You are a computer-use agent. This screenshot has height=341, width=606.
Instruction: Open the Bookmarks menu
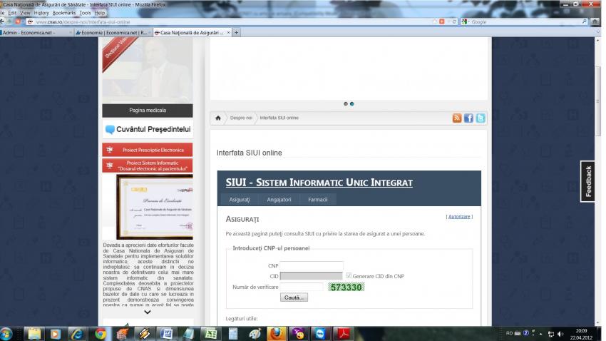point(64,13)
